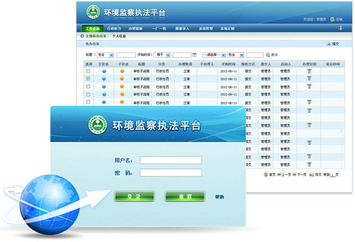Click the 查询 search magnifier icon
The image size is (355, 242).
tap(268, 55)
